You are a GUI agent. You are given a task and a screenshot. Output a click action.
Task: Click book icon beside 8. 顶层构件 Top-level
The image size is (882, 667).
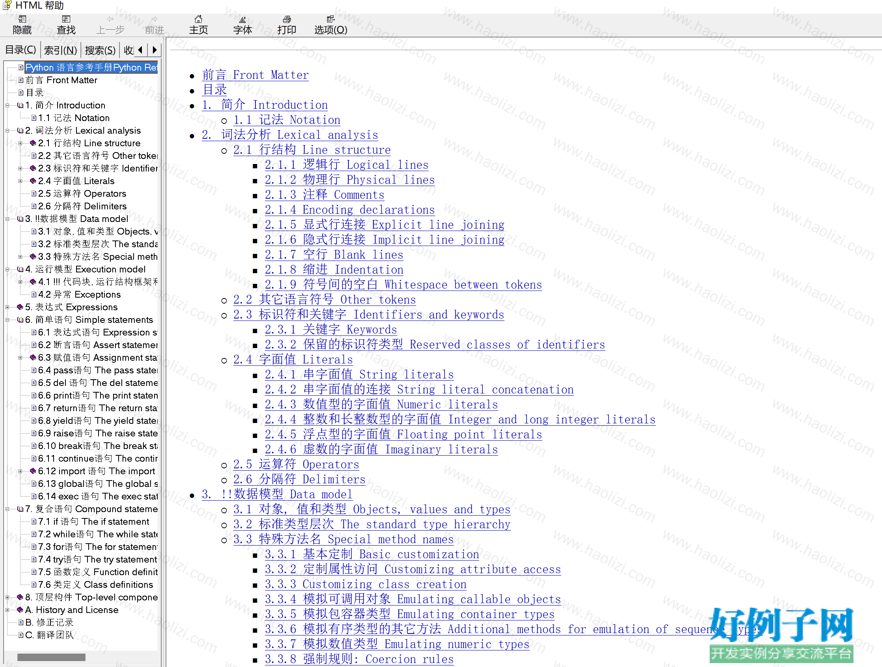pos(20,597)
